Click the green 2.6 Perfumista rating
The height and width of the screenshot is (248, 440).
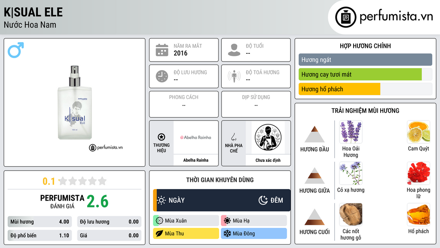[x=98, y=201]
